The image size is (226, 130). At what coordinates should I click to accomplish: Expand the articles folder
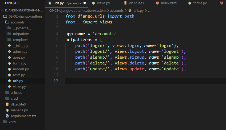(22, 92)
